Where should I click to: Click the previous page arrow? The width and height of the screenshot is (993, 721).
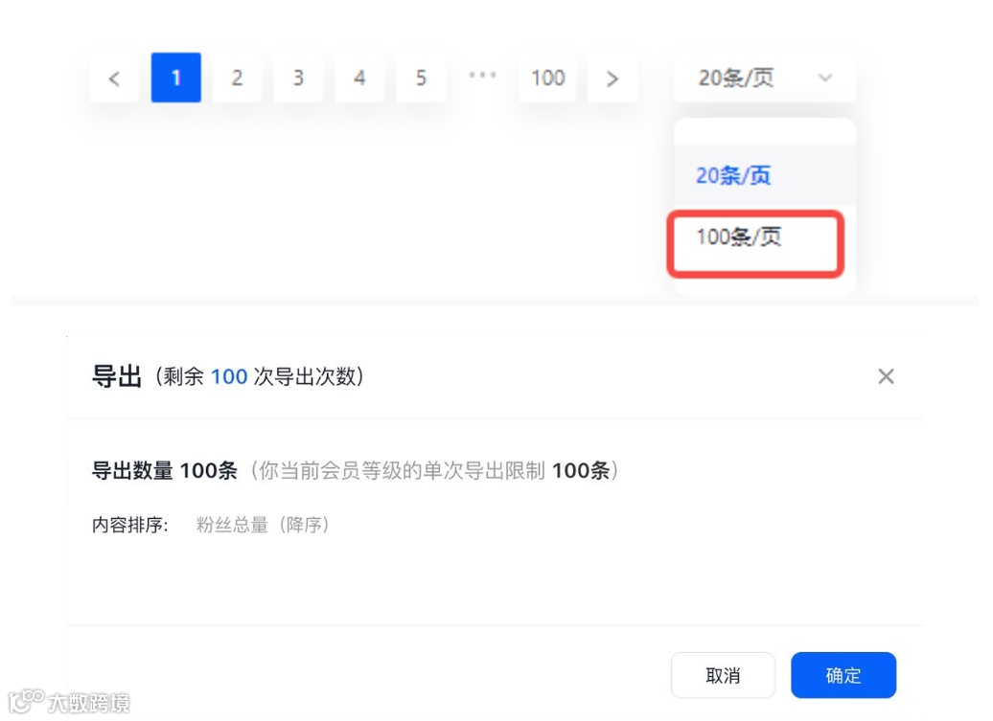(x=114, y=78)
